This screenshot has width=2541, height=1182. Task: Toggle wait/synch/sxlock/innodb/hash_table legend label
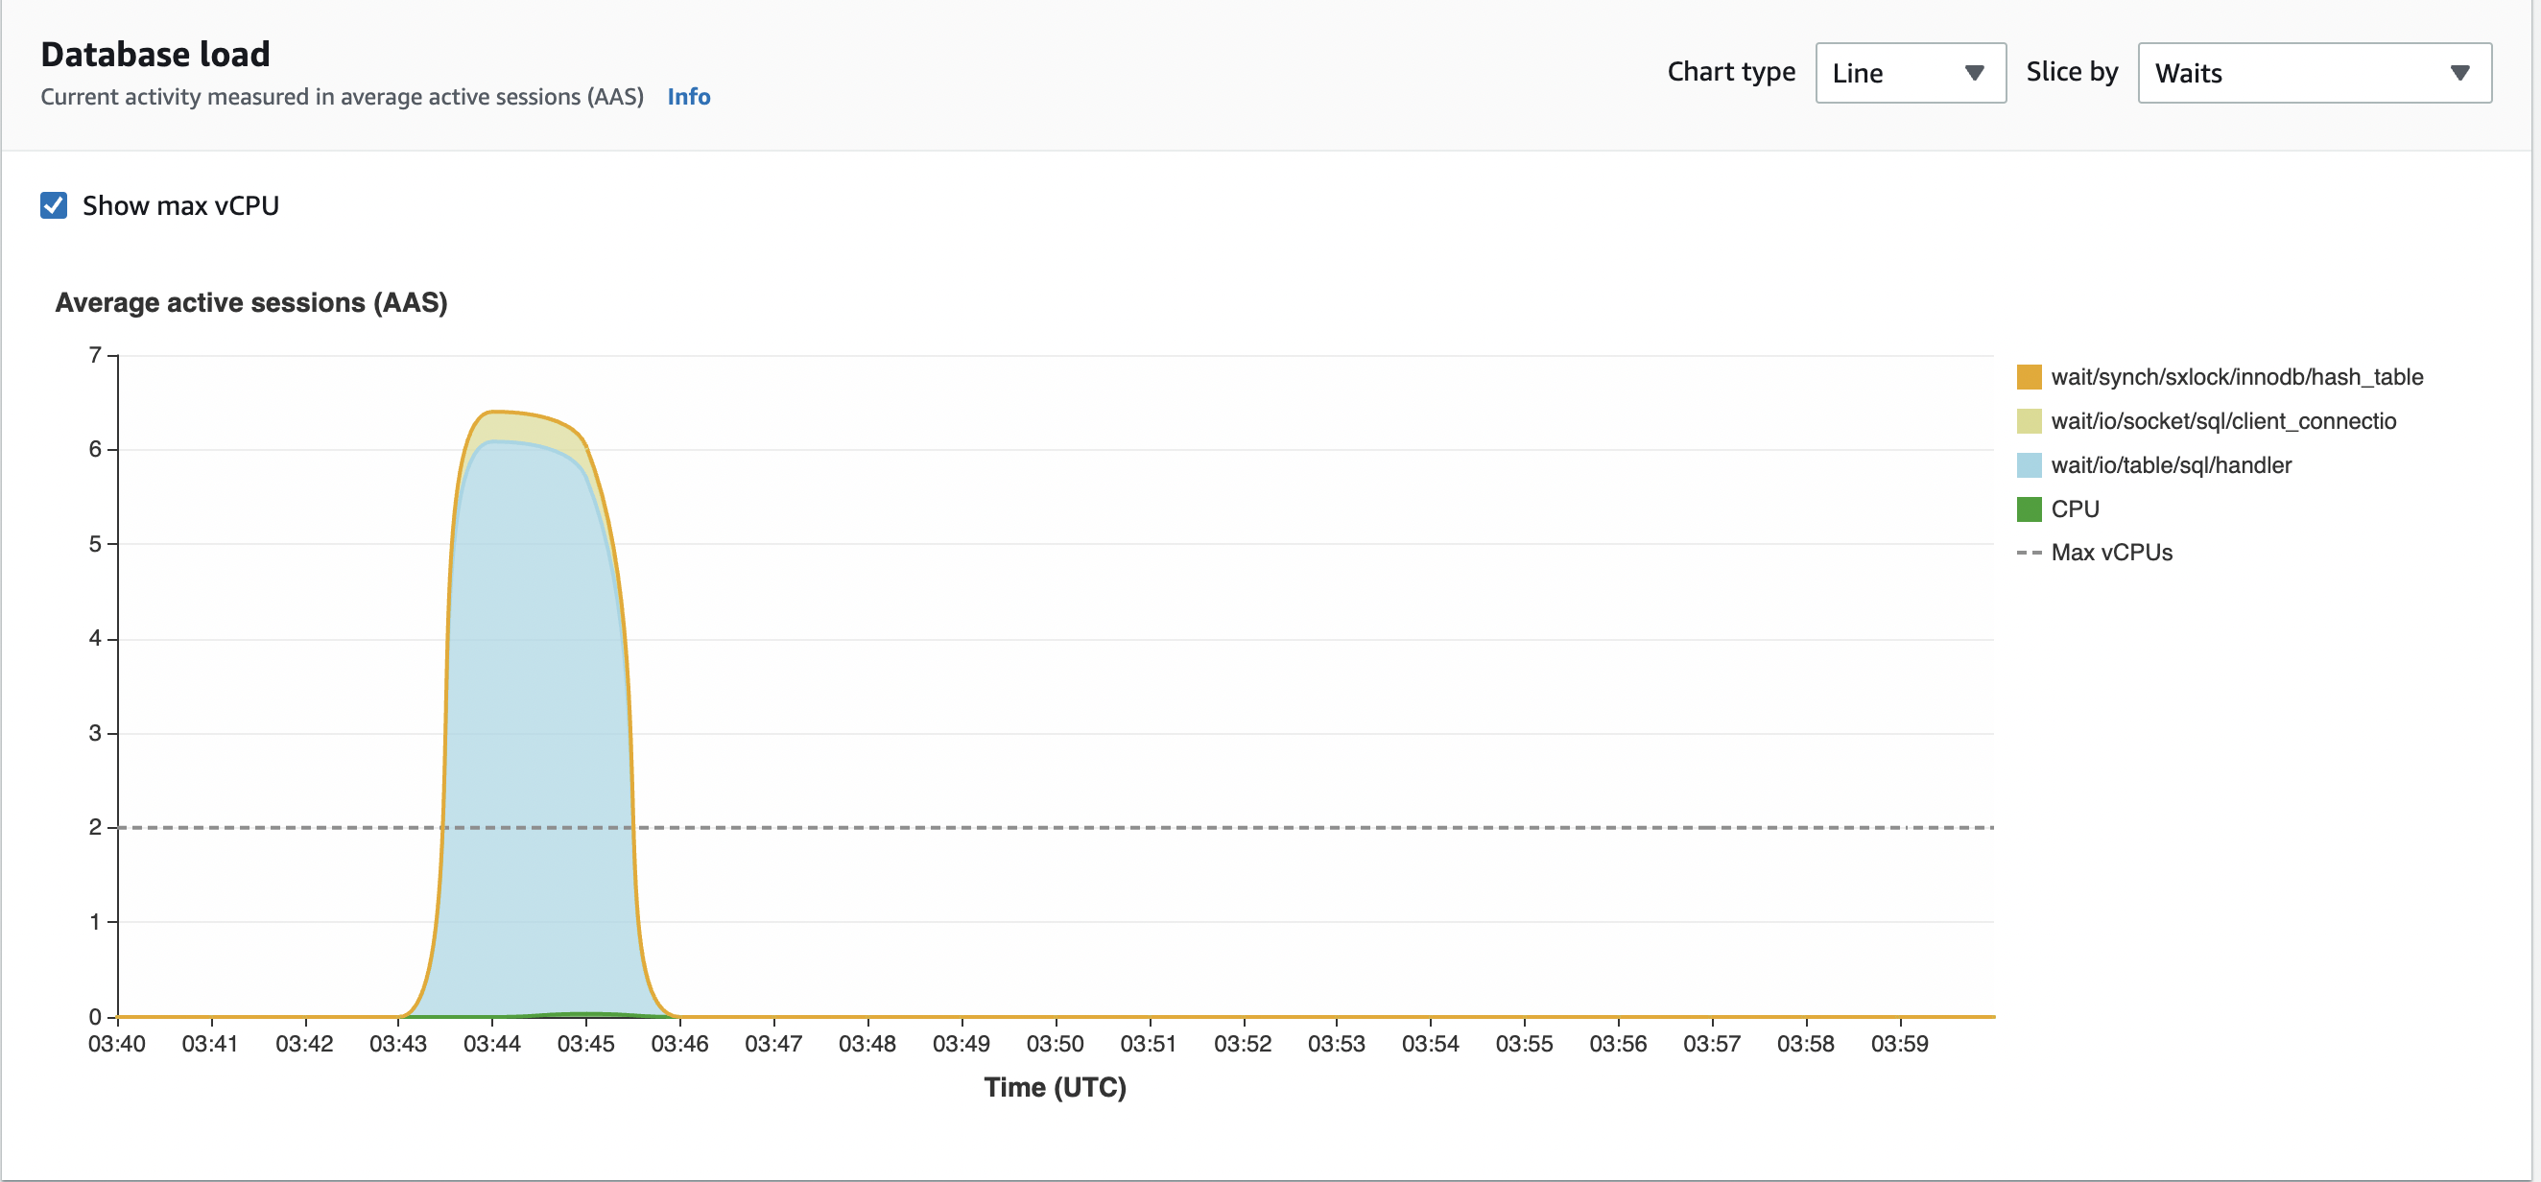2236,377
